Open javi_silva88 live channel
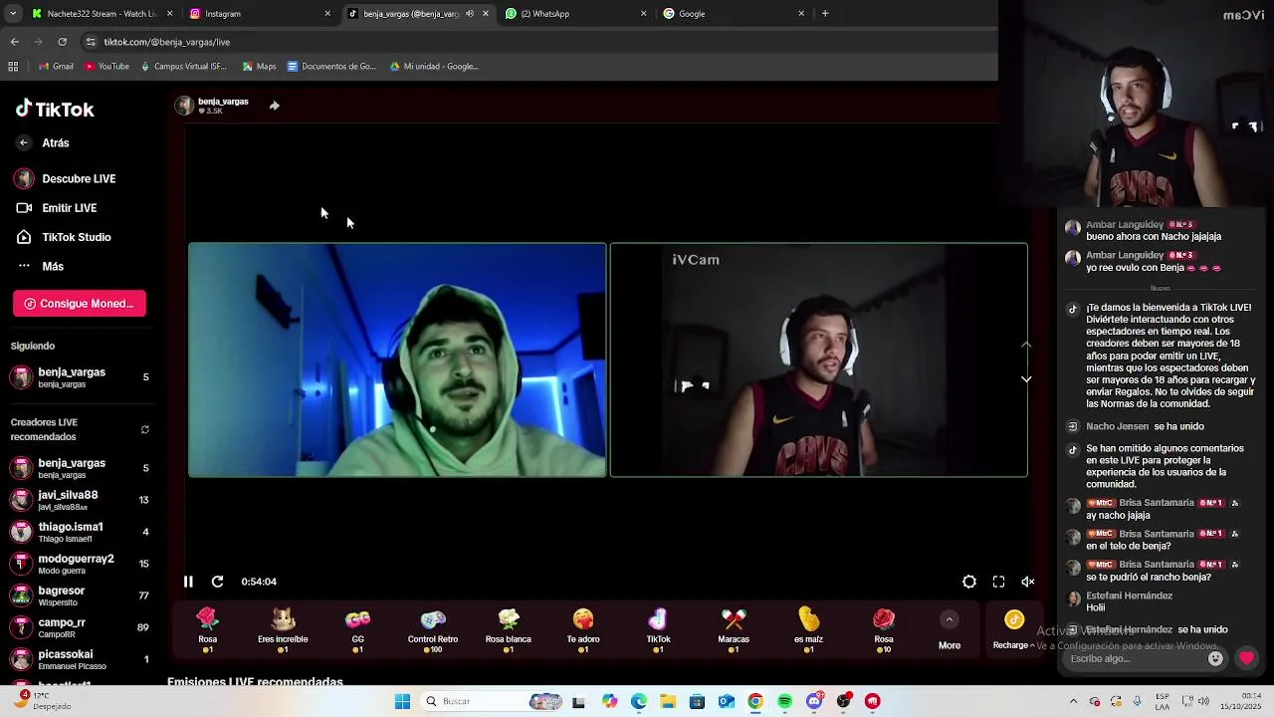Viewport: 1274px width, 717px height. coord(80,500)
